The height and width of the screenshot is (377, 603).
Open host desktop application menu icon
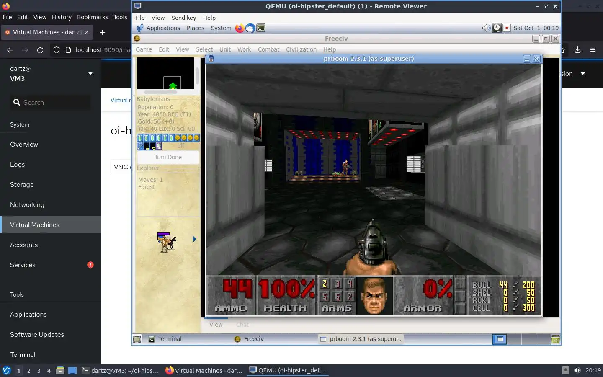point(7,370)
